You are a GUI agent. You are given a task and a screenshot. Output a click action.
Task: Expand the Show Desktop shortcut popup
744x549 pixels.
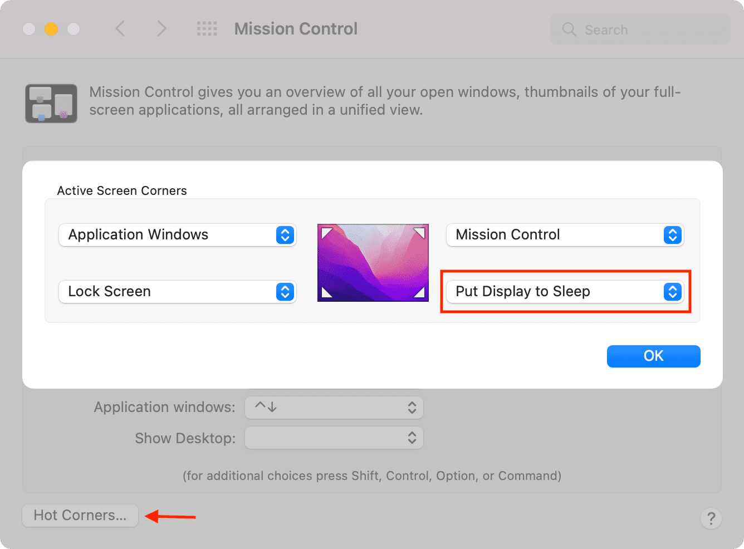tap(334, 438)
